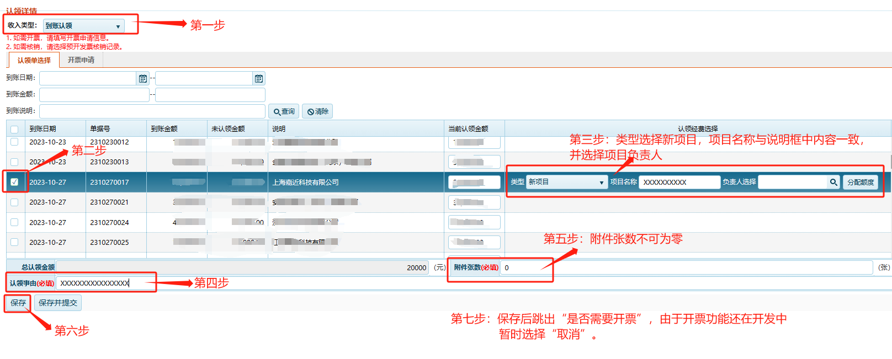Select the 认领单选择 tab
Viewport: 892px width, 359px height.
34,60
